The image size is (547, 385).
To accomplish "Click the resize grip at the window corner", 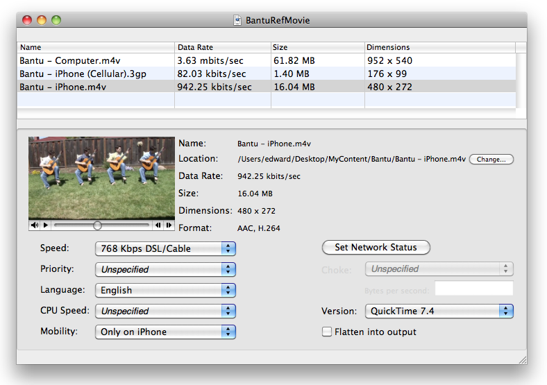I will (522, 359).
